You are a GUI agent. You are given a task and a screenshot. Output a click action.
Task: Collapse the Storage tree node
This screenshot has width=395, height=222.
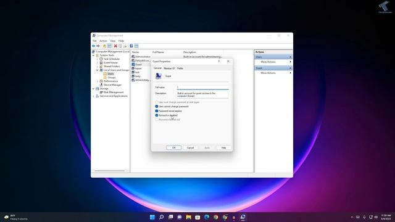point(93,89)
